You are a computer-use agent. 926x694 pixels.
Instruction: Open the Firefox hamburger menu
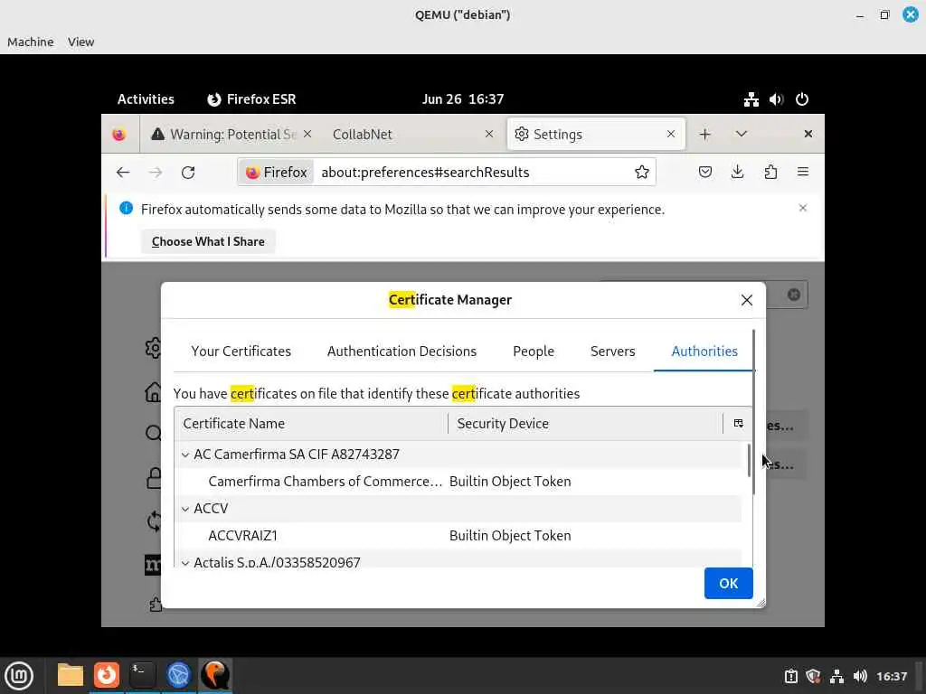click(x=803, y=172)
